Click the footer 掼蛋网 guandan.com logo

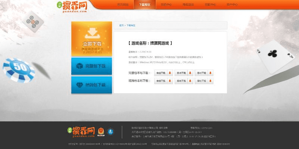click(x=81, y=132)
